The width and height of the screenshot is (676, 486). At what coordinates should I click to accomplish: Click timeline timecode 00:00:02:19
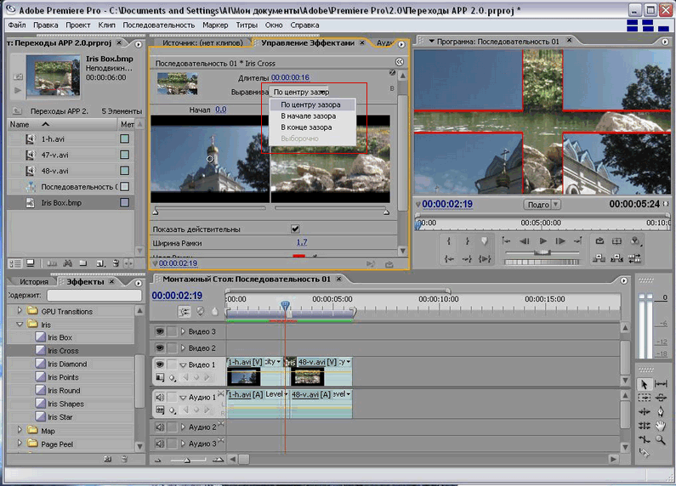177,296
